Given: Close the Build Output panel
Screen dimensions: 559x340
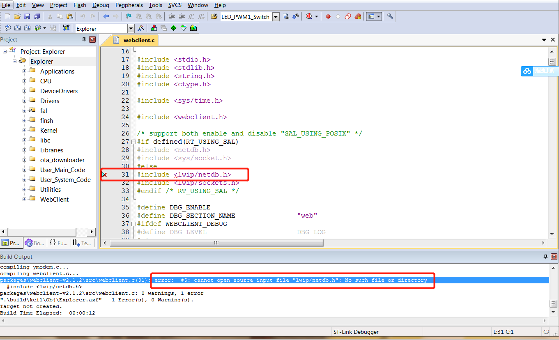Looking at the screenshot, I should coord(554,257).
